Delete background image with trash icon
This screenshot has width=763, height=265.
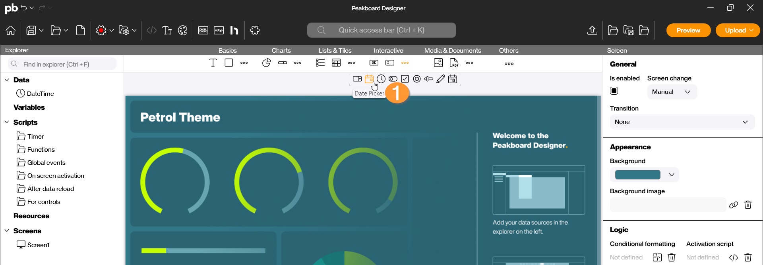click(748, 205)
